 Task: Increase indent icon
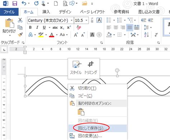pyautogui.click(x=151, y=20)
